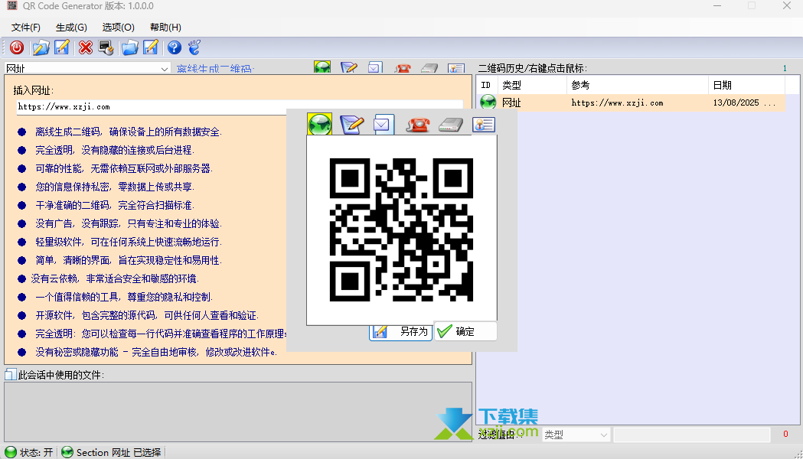803x459 pixels.
Task: Select the history row 网址 type cell
Action: click(511, 103)
